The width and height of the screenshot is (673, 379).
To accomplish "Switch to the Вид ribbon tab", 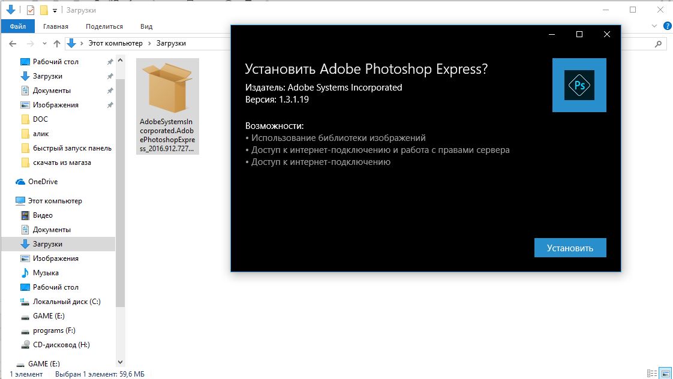I will tap(146, 26).
